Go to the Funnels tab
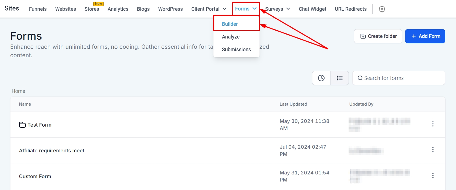 tap(38, 9)
